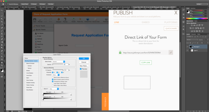209x112 pixels.
Task: Select the Clone Stamp tool
Action: (2, 34)
